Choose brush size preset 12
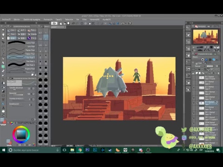Image resolution: width=223 pixels, height=167 pixels. coord(40,69)
